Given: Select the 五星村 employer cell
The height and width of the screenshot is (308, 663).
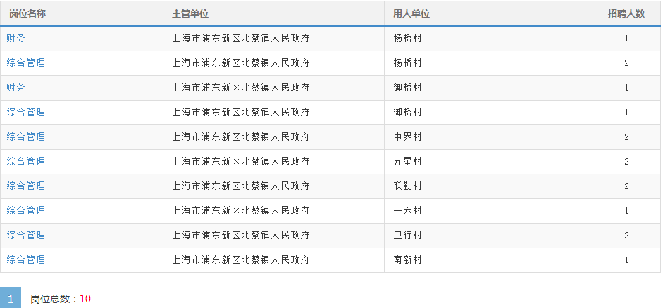Looking at the screenshot, I should pyautogui.click(x=488, y=162).
